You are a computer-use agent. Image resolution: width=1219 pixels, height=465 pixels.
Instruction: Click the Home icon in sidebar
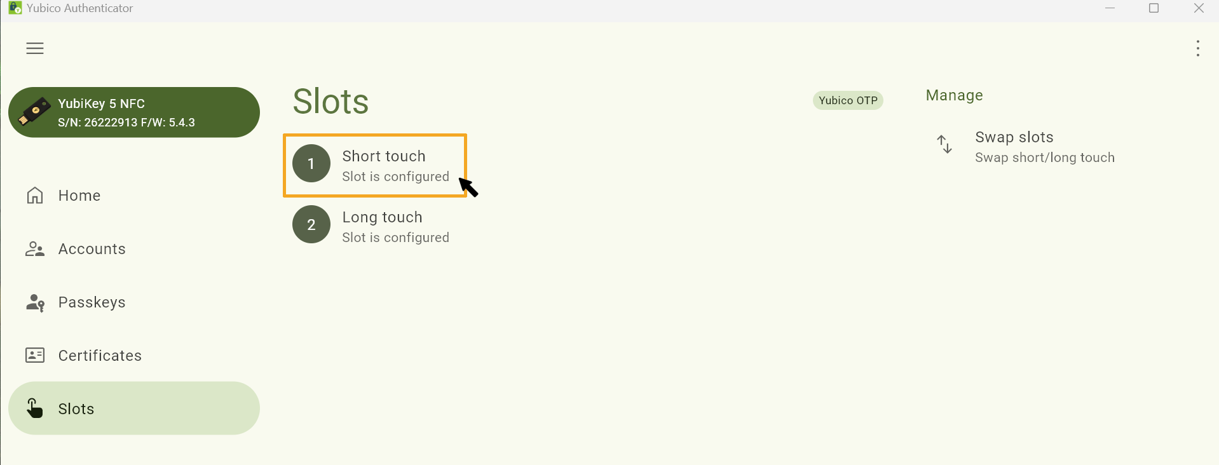point(34,195)
